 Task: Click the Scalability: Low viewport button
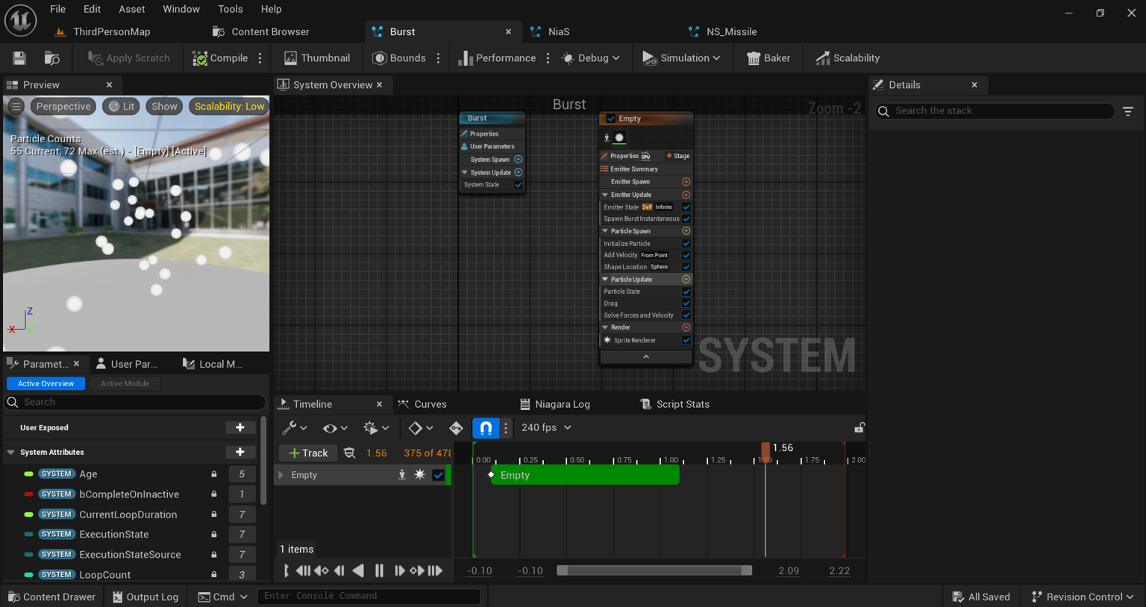coord(229,107)
